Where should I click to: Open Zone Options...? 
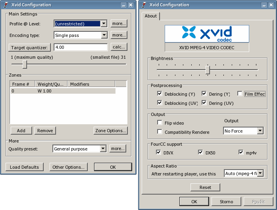111,131
